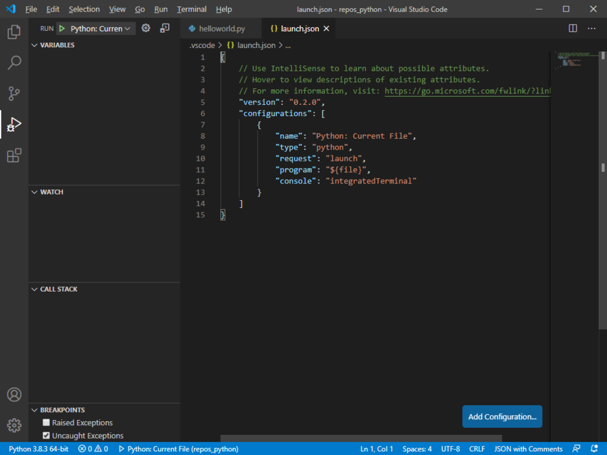Click the .vscode breadcrumb folder
This screenshot has height=455, width=607.
pos(202,45)
